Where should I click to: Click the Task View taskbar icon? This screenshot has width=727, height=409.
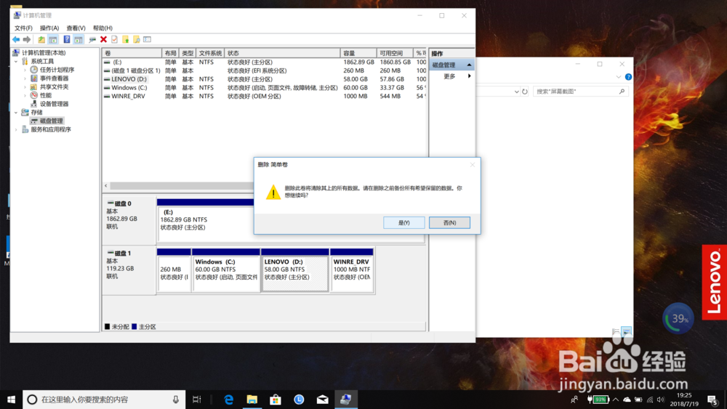[196, 400]
